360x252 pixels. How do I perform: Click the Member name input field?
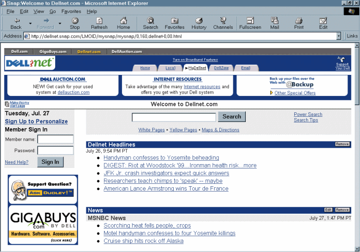[55, 139]
